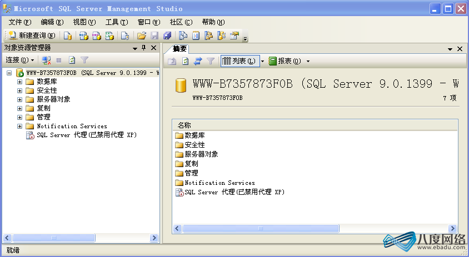Image resolution: width=469 pixels, height=257 pixels.
Task: Click the filter funnel icon in summary toolbar
Action: click(211, 61)
